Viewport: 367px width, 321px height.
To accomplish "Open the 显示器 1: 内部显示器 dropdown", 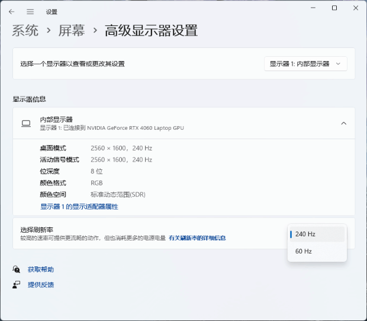I will [305, 64].
